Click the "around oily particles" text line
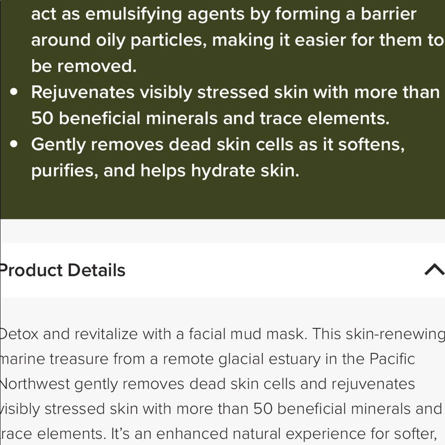The image size is (445, 445). 237,40
